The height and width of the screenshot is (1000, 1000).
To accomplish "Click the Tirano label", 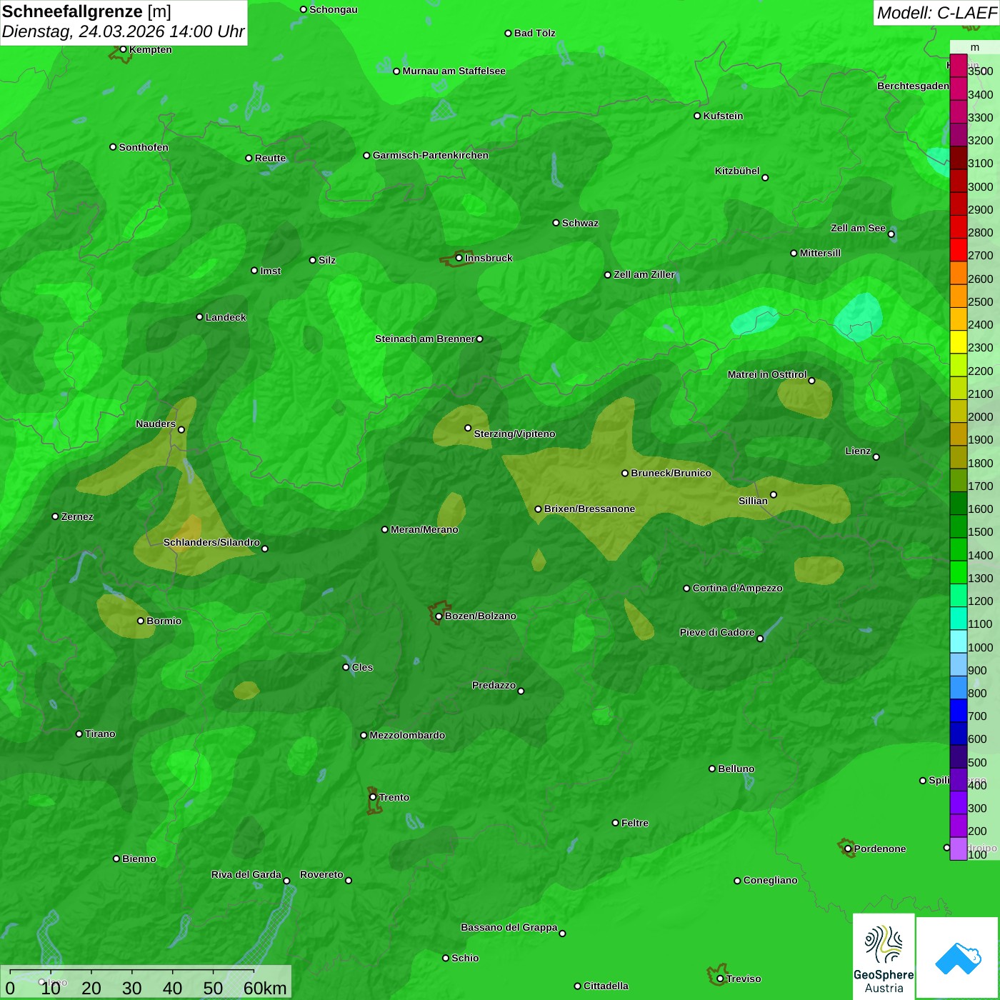I will 100,734.
